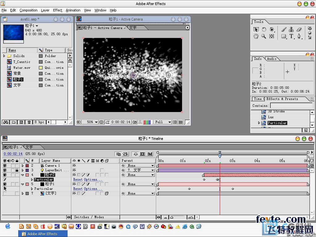Toggle visibility of layer 5 粒子1
Image resolution: width=316 pixels, height=237 pixels.
(x=5, y=184)
